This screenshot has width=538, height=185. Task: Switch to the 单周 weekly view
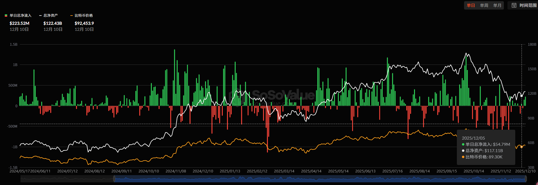tap(484, 5)
